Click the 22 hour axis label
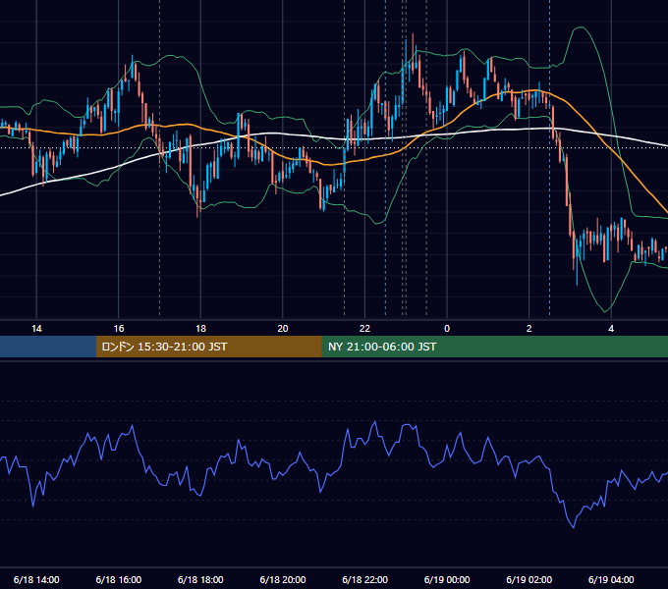Image resolution: width=668 pixels, height=589 pixels. 364,329
